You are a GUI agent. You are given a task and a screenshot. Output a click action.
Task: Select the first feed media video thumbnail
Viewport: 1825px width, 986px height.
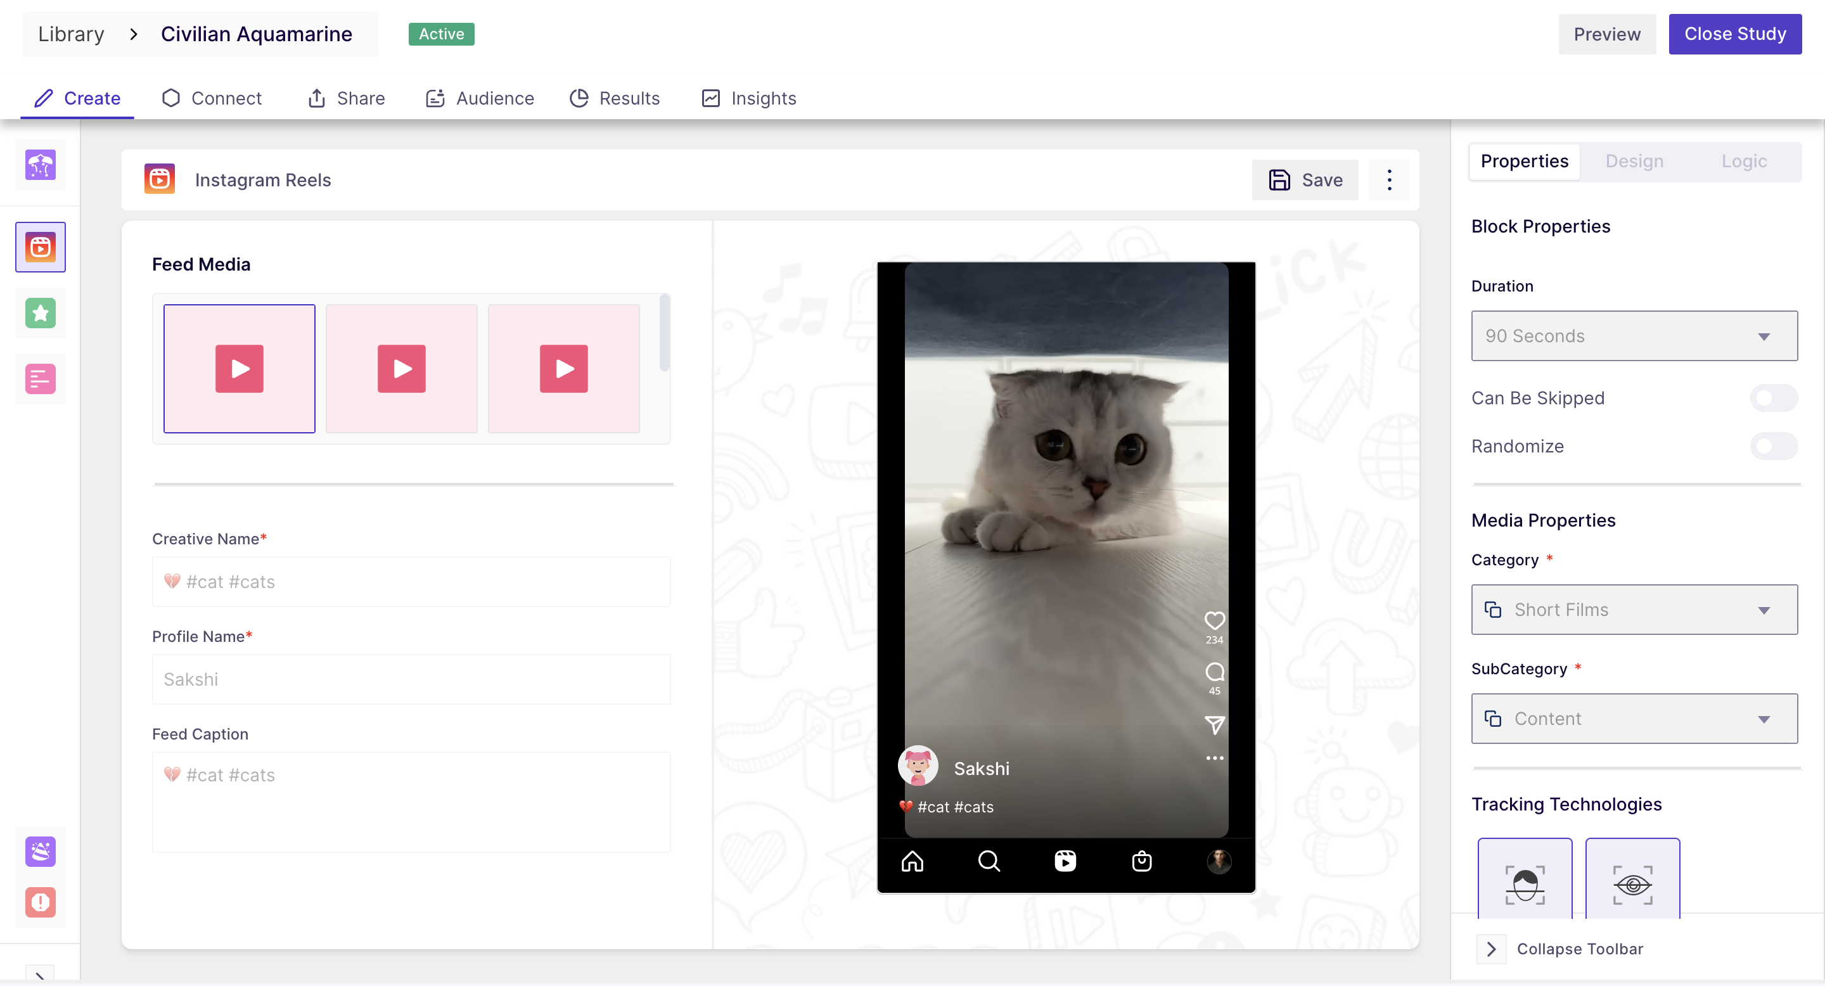240,368
